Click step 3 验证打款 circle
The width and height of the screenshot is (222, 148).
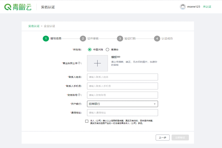point(120,39)
